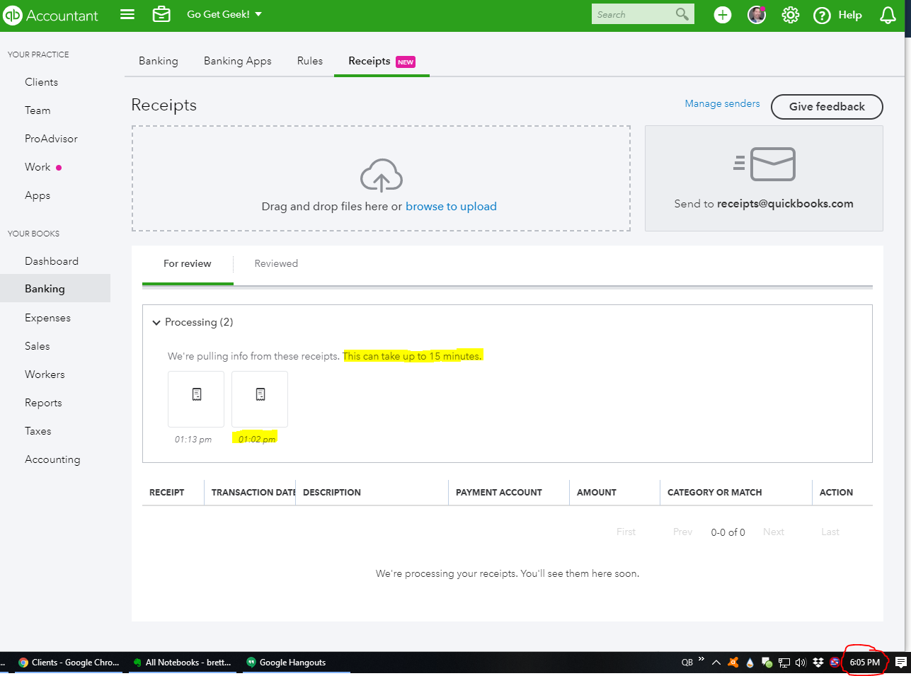Click the First pagination link
The height and width of the screenshot is (676, 911).
[626, 532]
